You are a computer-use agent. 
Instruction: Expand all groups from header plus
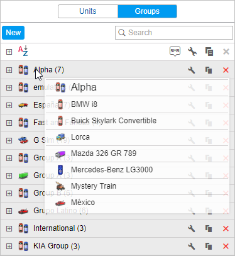[9, 52]
